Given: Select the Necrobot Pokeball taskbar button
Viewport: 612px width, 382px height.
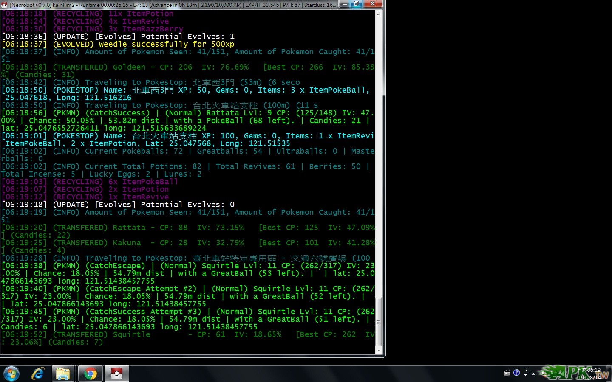Looking at the screenshot, I should pos(116,374).
